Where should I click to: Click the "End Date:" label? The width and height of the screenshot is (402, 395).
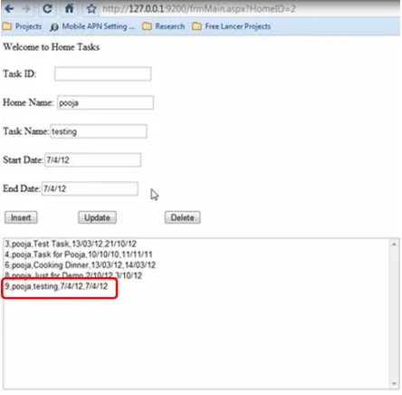click(x=22, y=188)
